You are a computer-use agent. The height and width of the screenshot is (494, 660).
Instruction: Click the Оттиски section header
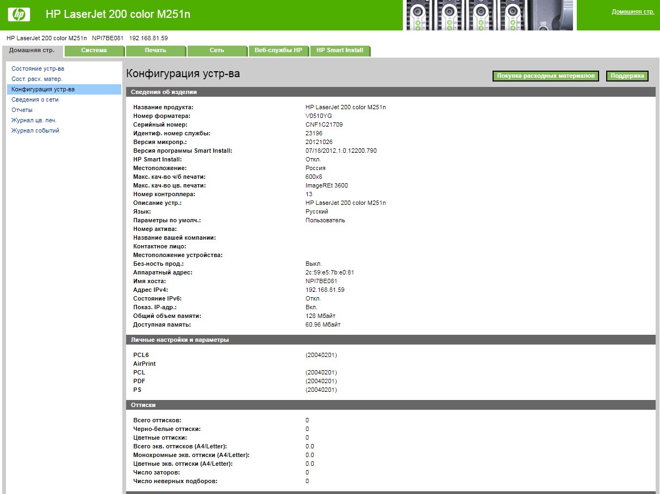point(391,405)
